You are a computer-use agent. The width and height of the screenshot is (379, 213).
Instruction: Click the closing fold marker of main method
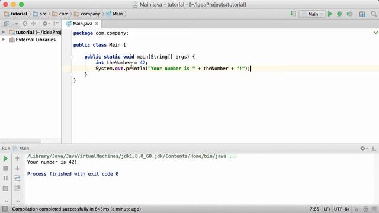click(71, 75)
